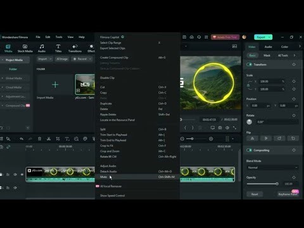Image resolution: width=304 pixels, height=228 pixels.
Task: Choose Mute from the context menu
Action: [137, 177]
